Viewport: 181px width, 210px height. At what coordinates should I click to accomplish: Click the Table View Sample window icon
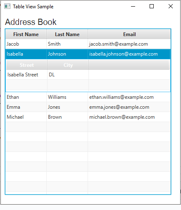pos(7,6)
